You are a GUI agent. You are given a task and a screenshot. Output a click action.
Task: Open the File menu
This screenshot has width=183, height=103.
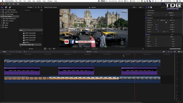[16, 1]
